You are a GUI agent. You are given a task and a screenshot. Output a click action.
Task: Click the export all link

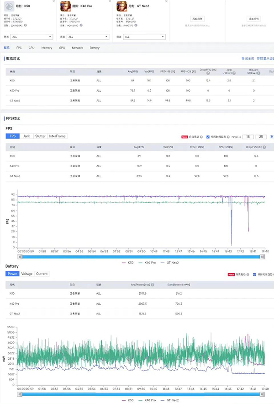click(248, 59)
